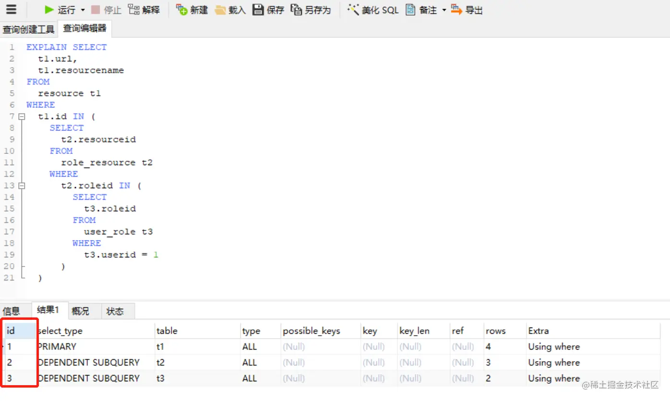This screenshot has height=401, width=670.
Task: Create a new query with 新建
Action: click(191, 10)
